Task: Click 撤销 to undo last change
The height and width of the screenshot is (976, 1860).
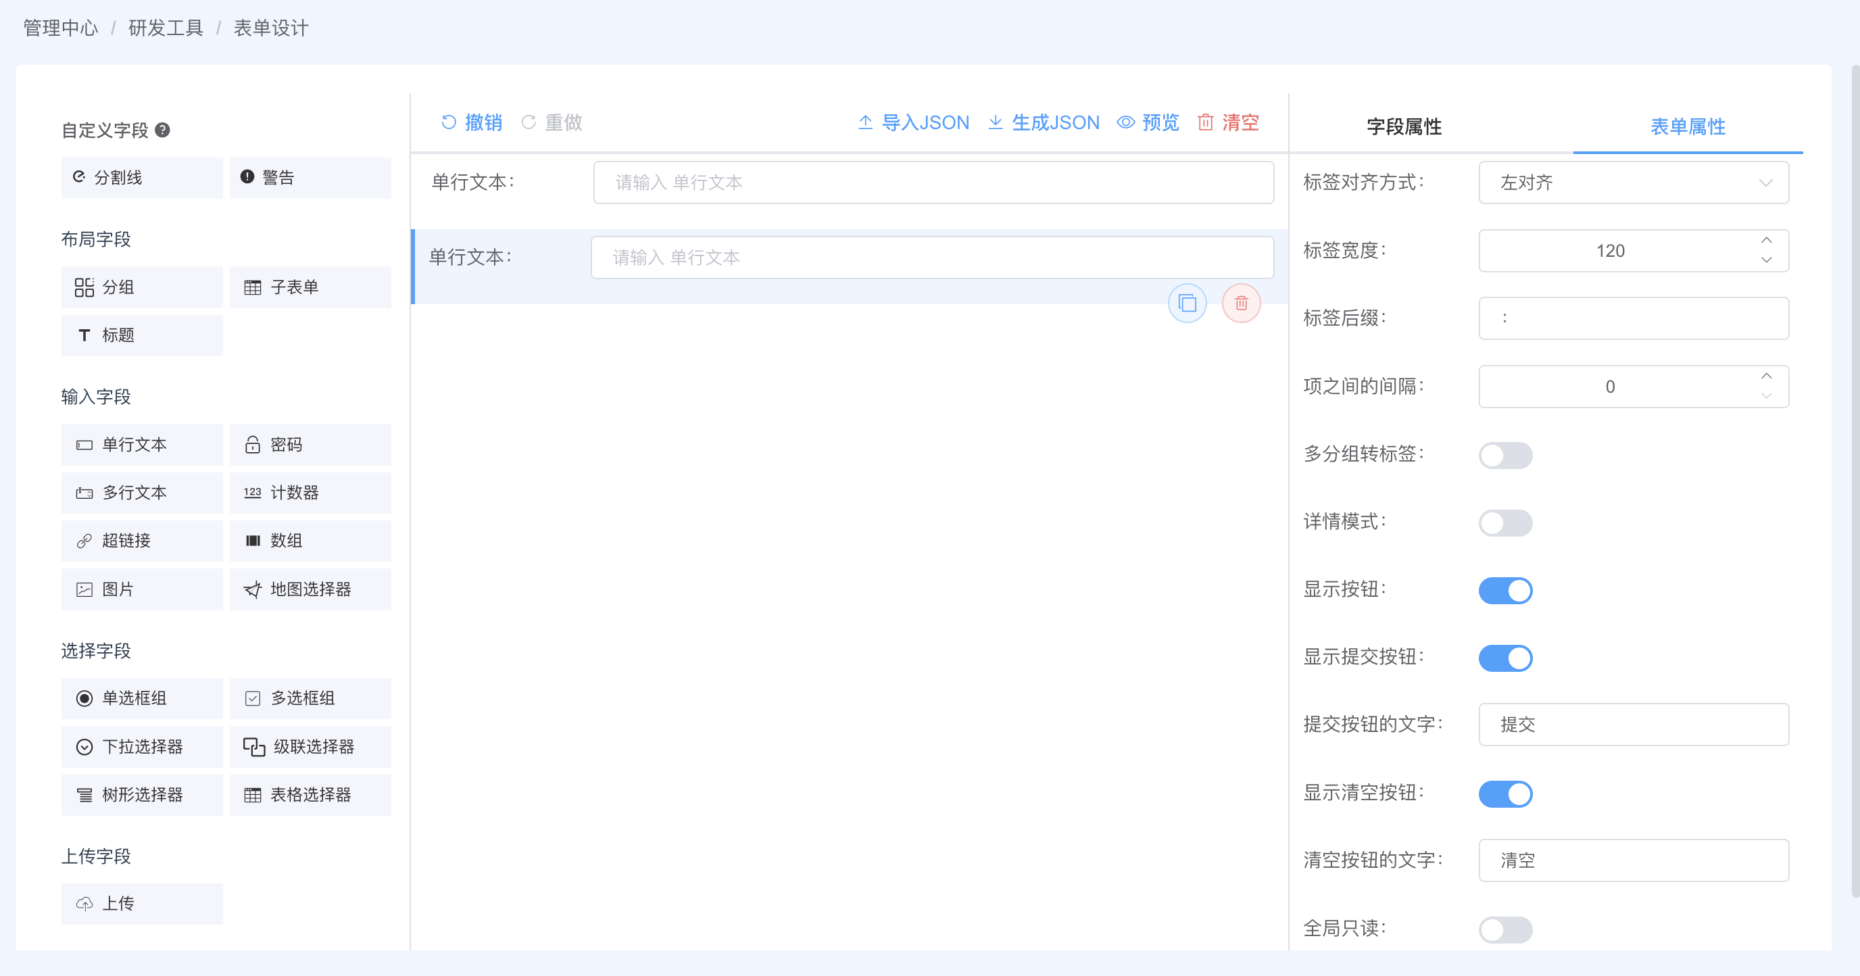Action: tap(472, 123)
